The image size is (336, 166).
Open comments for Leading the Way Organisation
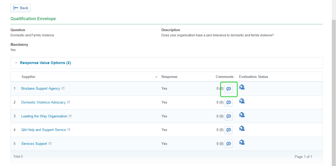(228, 116)
